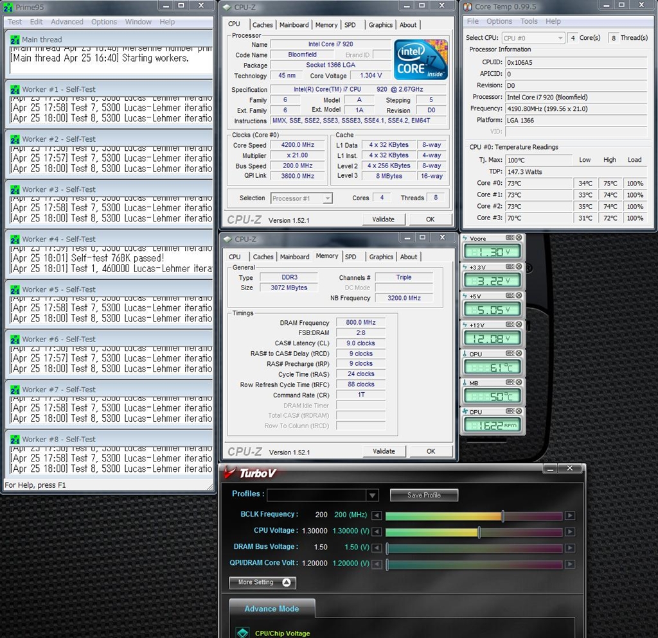Image resolution: width=658 pixels, height=638 pixels.
Task: Click the CPU/Chip Voltage chip icon
Action: (242, 633)
